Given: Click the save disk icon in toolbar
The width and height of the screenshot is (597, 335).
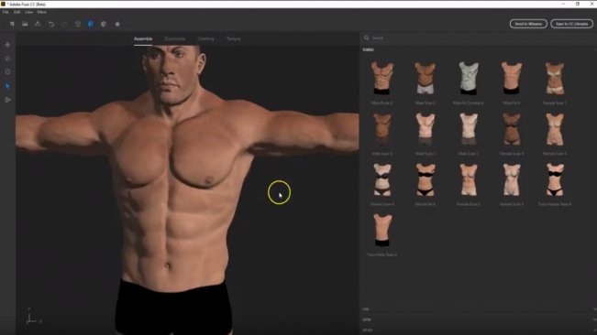Looking at the screenshot, I should (25, 24).
